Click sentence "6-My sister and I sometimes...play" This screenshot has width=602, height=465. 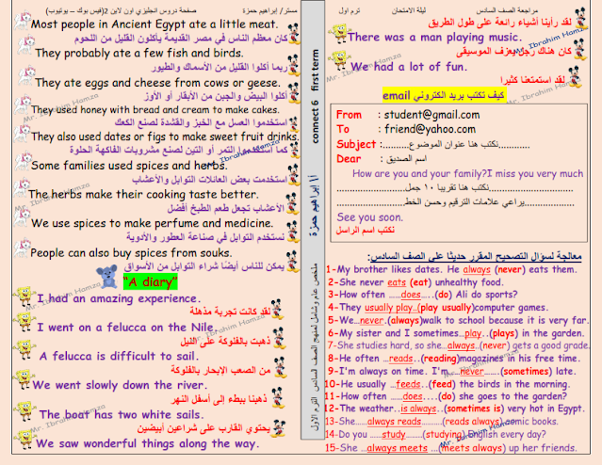[x=456, y=333]
